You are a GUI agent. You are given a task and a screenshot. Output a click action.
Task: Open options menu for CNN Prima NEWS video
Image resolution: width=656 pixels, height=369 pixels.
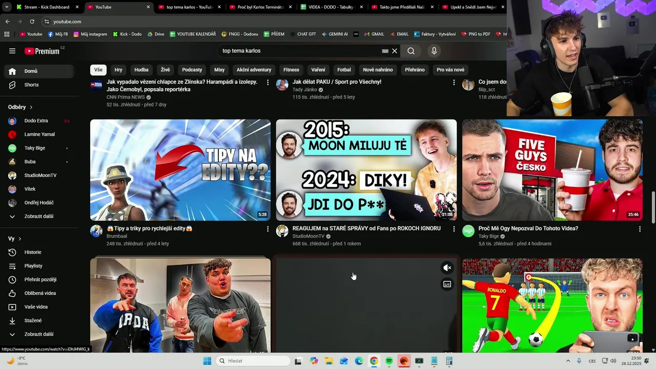pyautogui.click(x=268, y=83)
